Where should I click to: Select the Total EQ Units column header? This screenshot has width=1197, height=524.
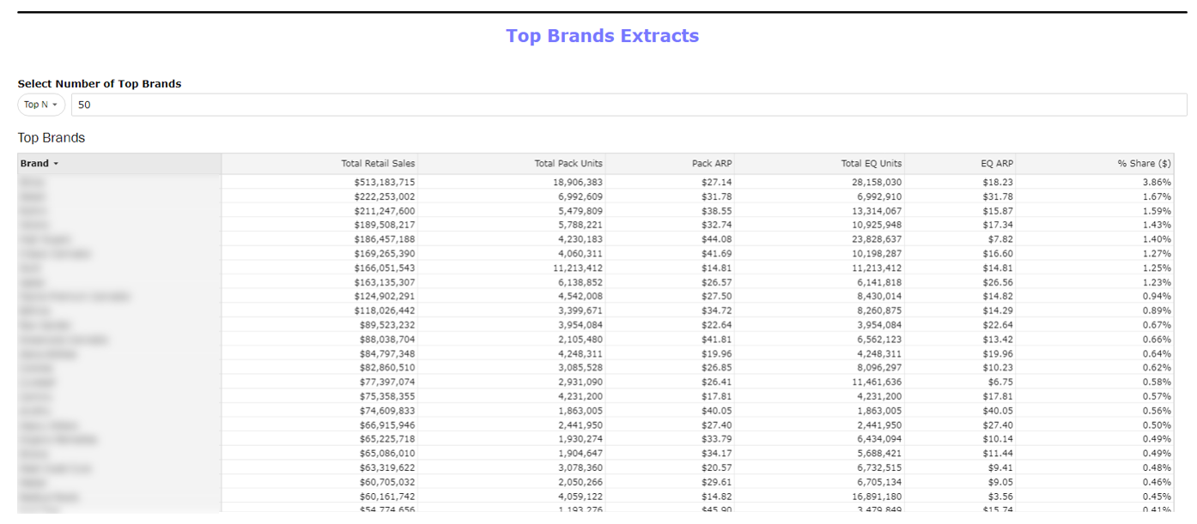click(x=871, y=164)
